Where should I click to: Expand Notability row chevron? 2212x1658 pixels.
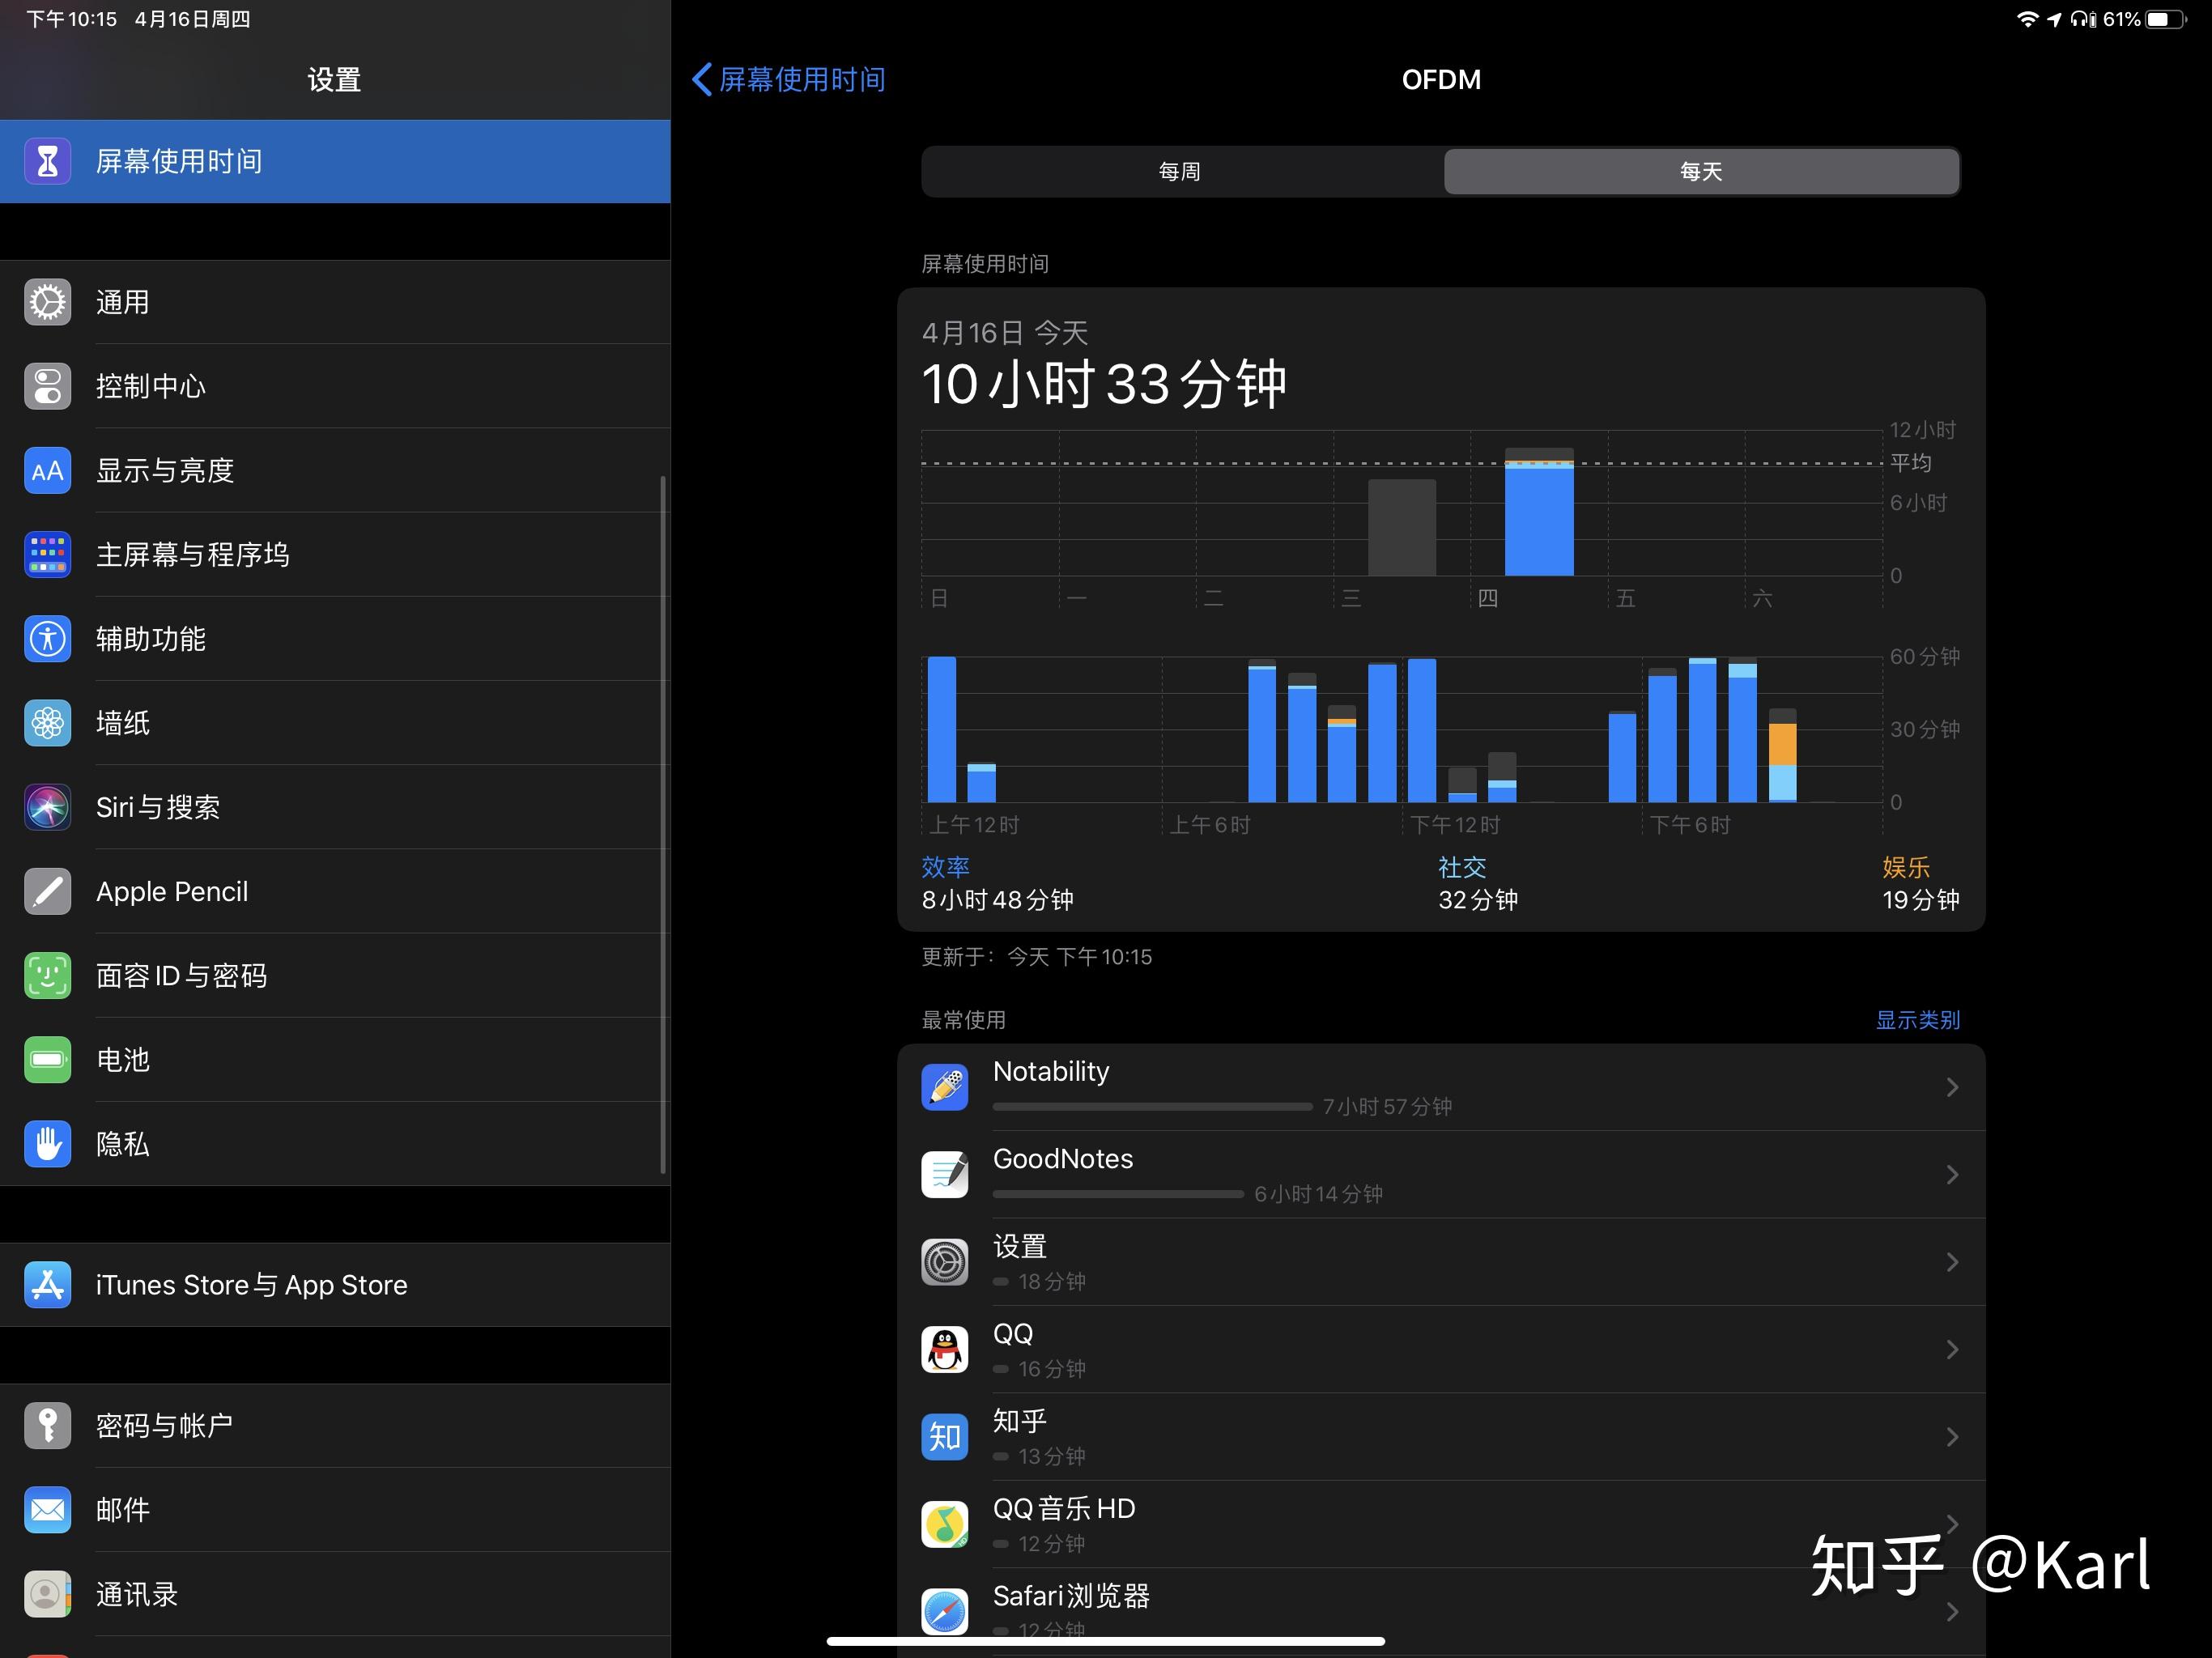pyautogui.click(x=1952, y=1087)
